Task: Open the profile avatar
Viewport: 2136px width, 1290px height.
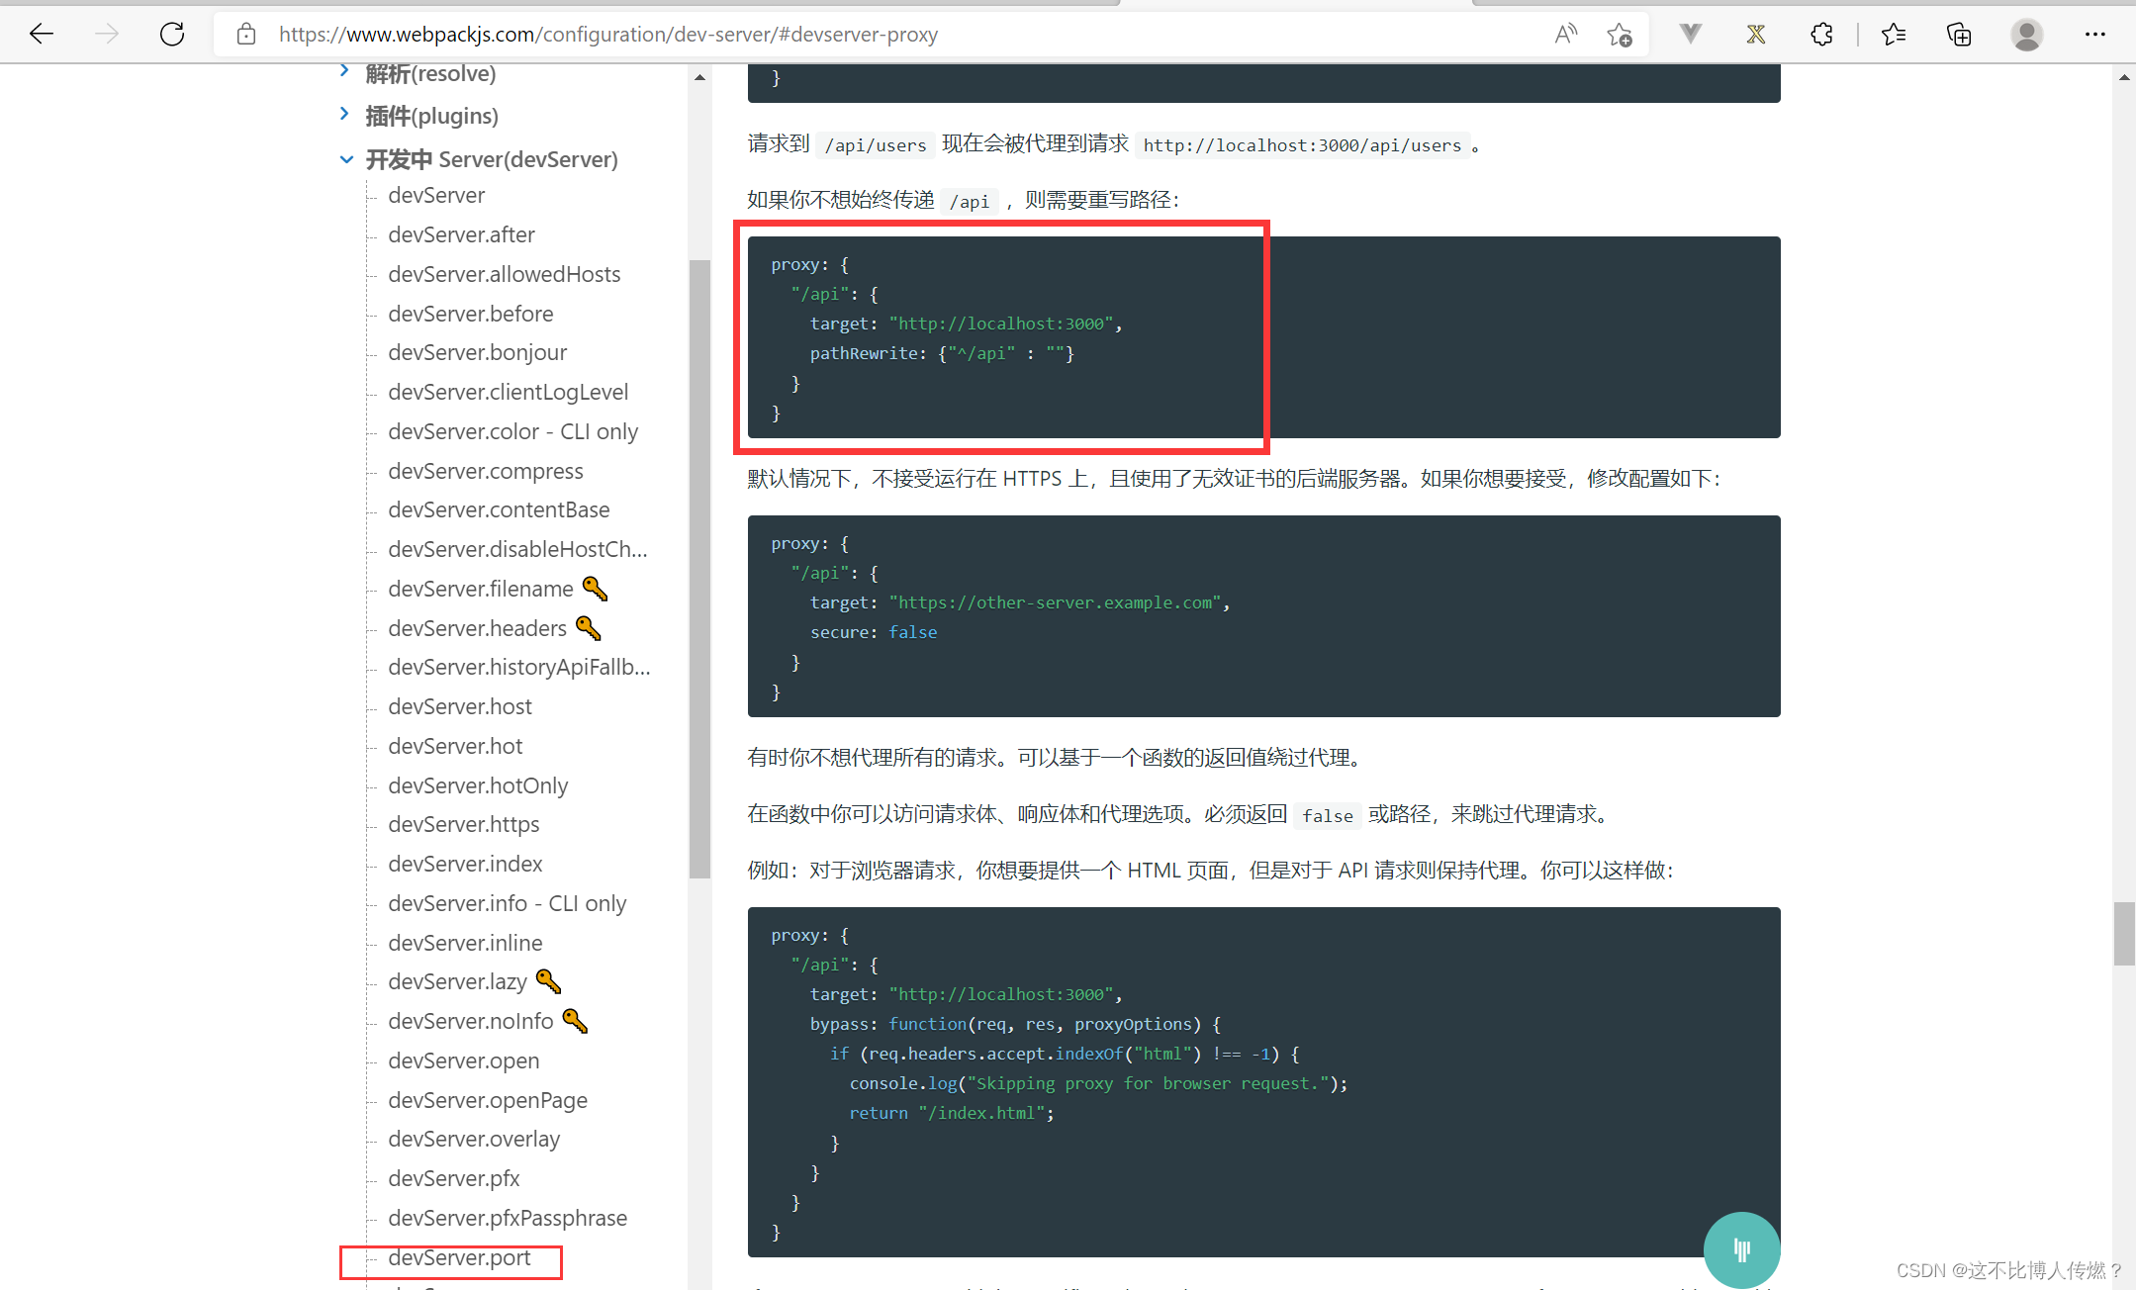Action: [2026, 35]
